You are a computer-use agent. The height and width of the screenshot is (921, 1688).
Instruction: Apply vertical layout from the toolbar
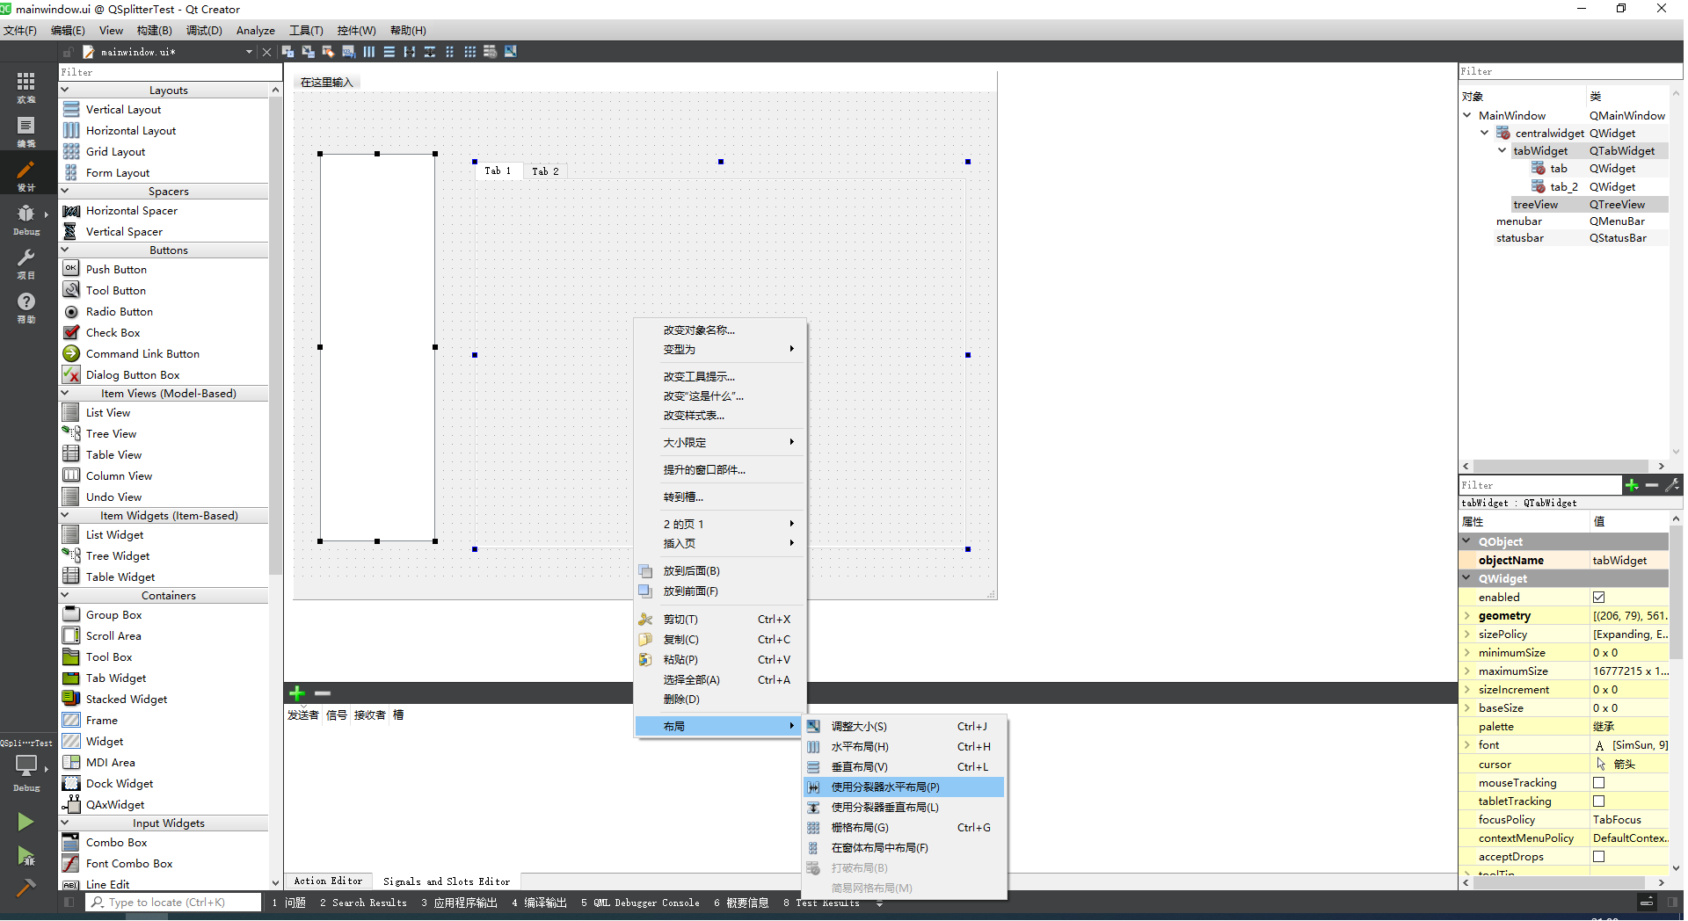click(389, 52)
